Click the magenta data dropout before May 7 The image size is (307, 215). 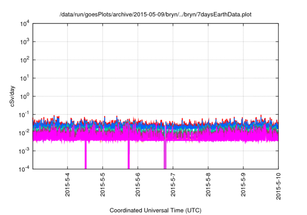click(x=165, y=155)
